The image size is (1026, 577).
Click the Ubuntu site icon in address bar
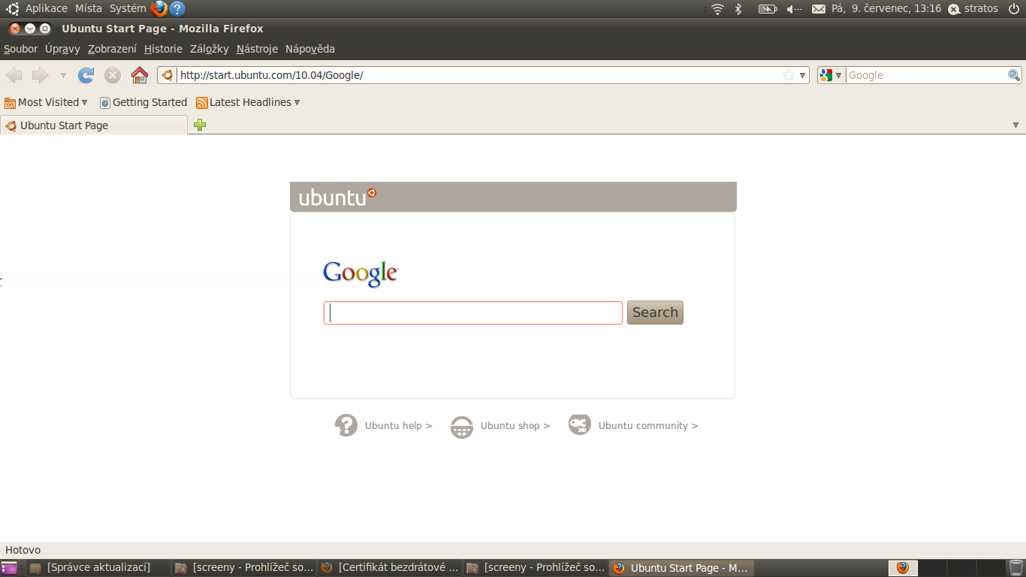(x=167, y=75)
